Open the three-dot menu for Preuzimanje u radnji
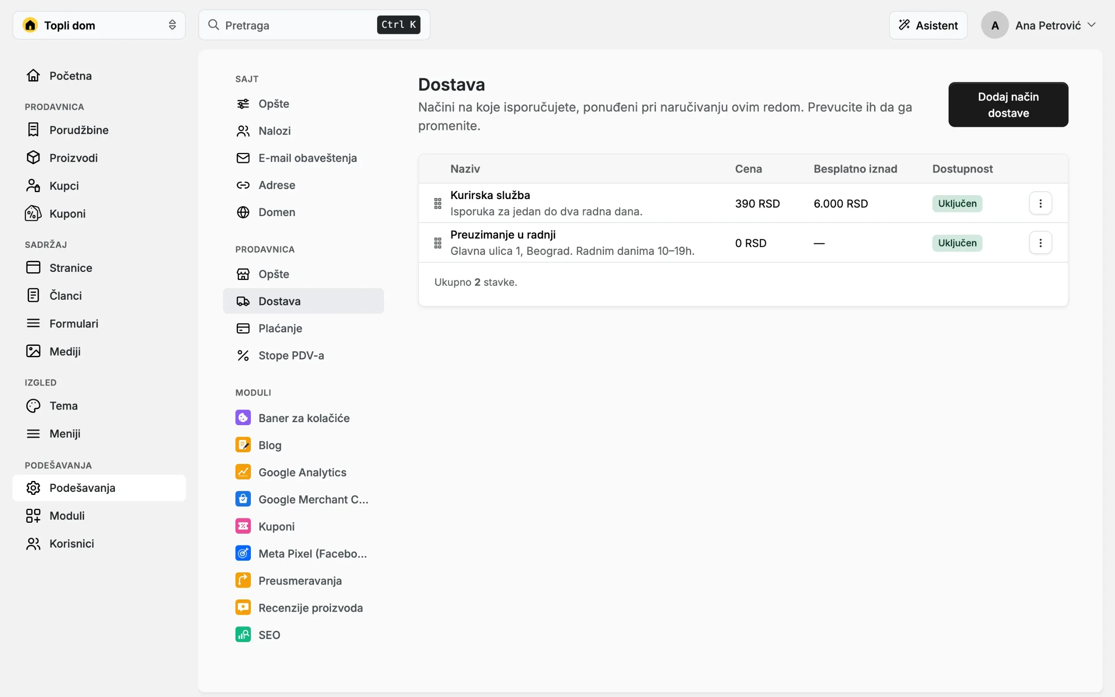Viewport: 1115px width, 697px height. tap(1040, 243)
